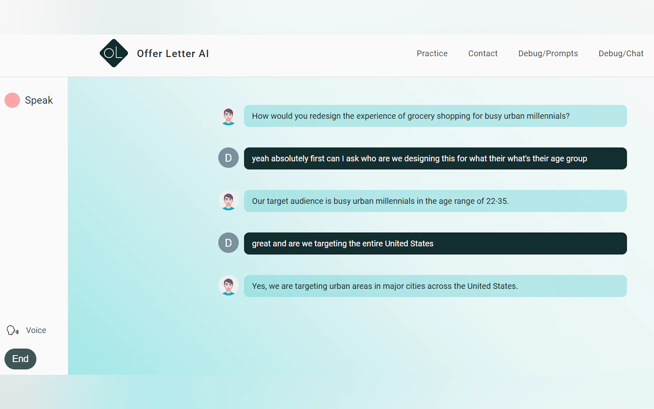Click the Offer Letter AI diamond logo

(x=114, y=53)
